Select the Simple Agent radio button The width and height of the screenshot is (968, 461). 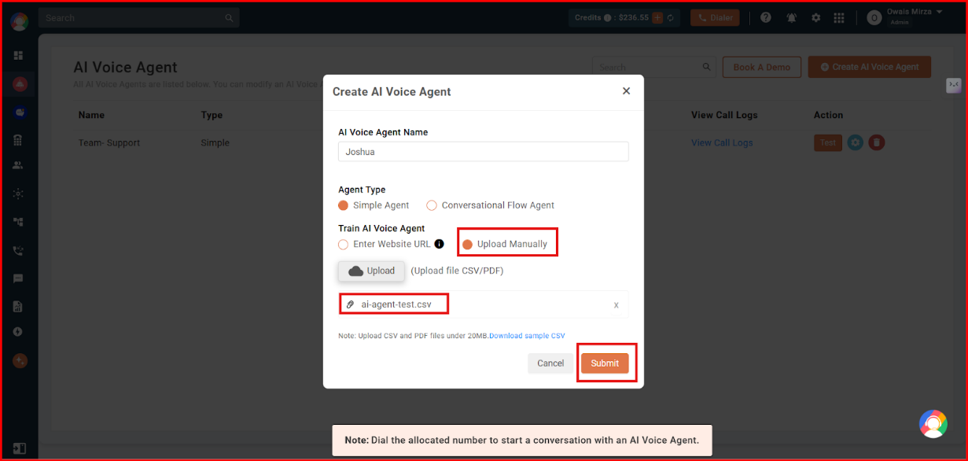tap(344, 205)
